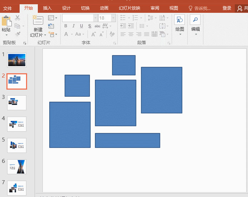Click the slide Layout icon
This screenshot has height=197, width=248.
pyautogui.click(x=51, y=18)
